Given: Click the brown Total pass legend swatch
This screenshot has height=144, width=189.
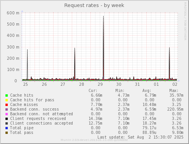Looking at the screenshot, I should (x=7, y=133).
